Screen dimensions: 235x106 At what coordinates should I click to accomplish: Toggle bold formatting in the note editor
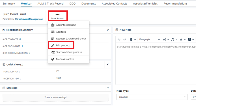click(131, 39)
